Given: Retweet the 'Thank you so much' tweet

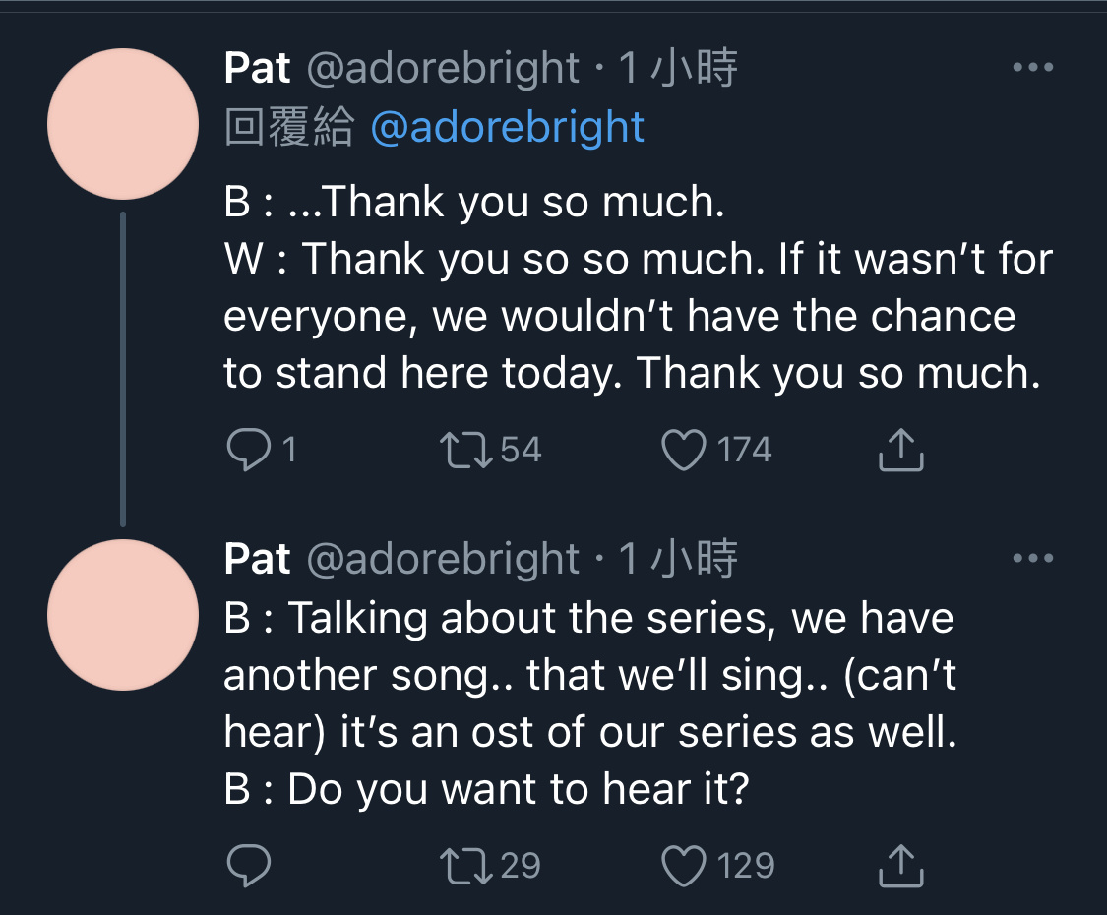Looking at the screenshot, I should pyautogui.click(x=466, y=451).
